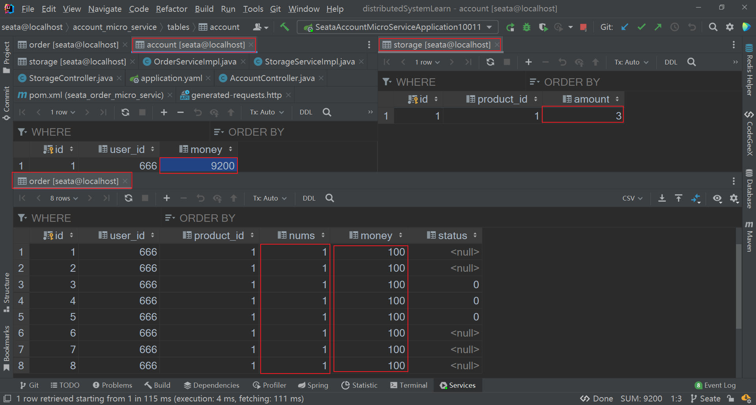Image resolution: width=756 pixels, height=405 pixels.
Task: Click export data download icon in order panel
Action: coord(662,198)
